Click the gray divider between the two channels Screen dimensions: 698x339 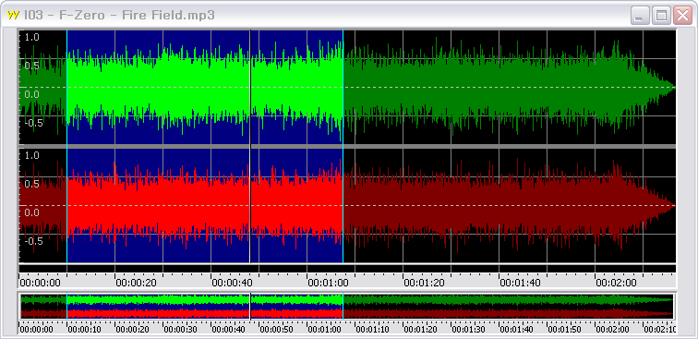tap(347, 146)
